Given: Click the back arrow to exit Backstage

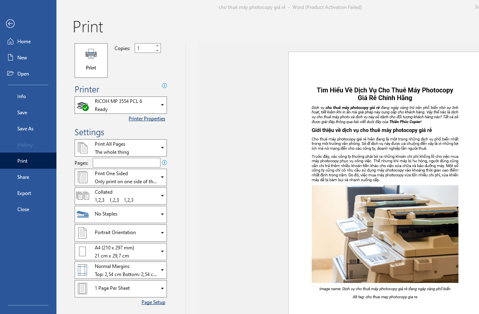Looking at the screenshot, I should click(x=10, y=24).
